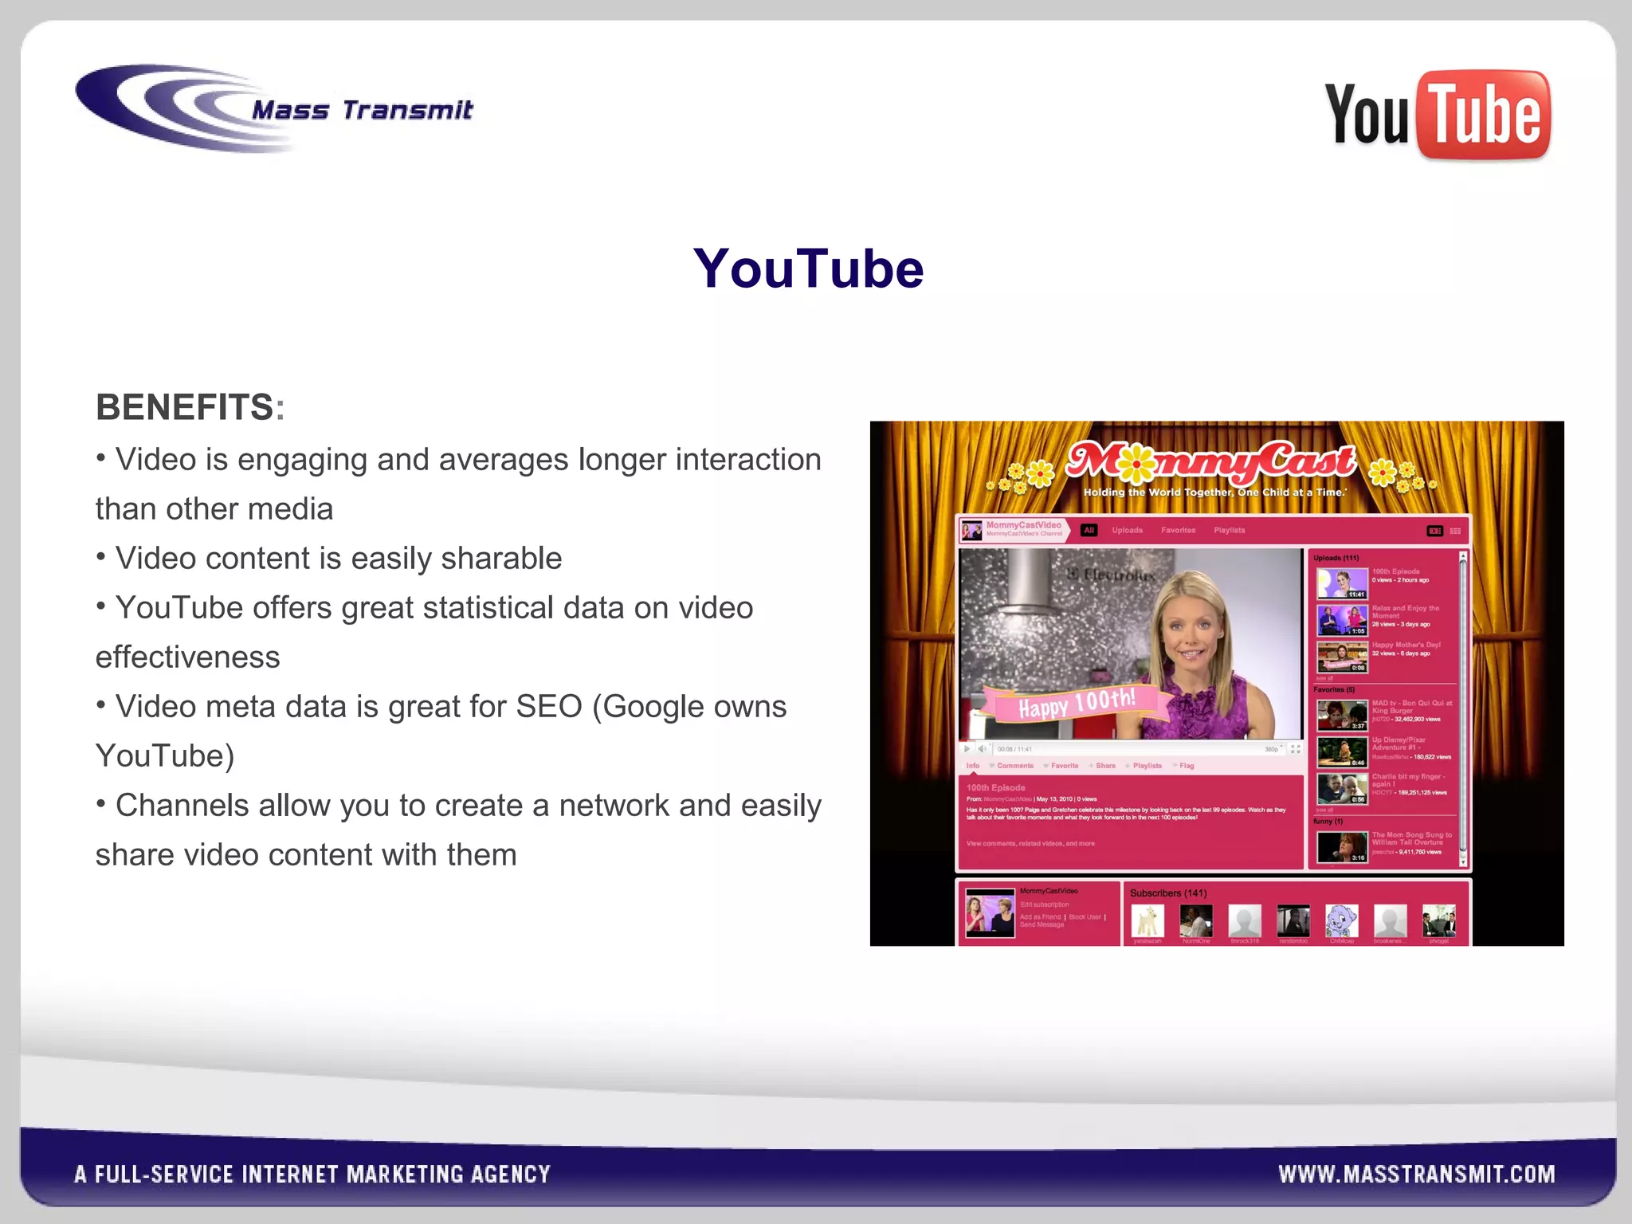Click sidebar scrollbar down arrow
1632x1224 pixels.
[x=1463, y=862]
